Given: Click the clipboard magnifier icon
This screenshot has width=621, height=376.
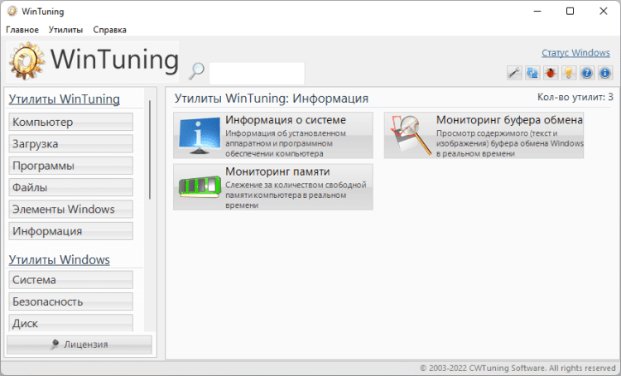Looking at the screenshot, I should coord(410,135).
